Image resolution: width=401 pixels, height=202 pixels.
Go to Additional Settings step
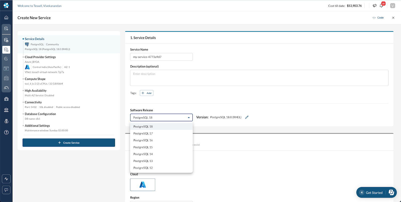pyautogui.click(x=37, y=126)
